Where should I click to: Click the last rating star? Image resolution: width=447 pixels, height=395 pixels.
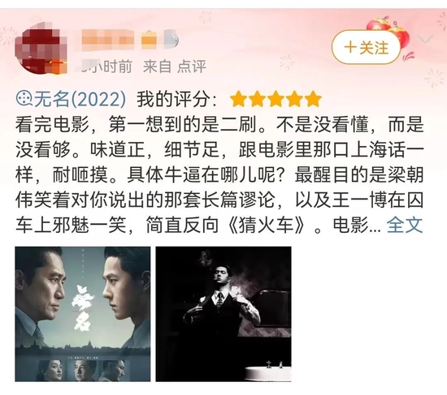[x=313, y=99]
